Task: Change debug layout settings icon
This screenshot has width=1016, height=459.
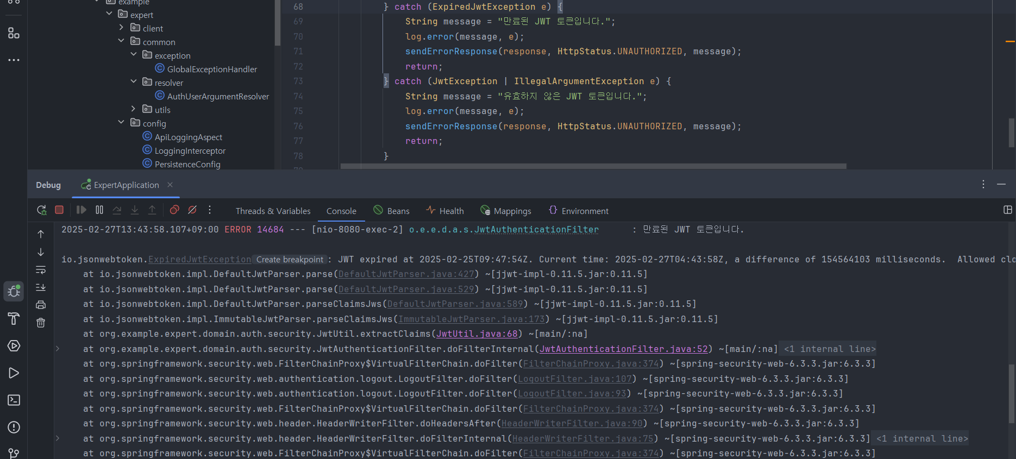Action: coord(1008,210)
